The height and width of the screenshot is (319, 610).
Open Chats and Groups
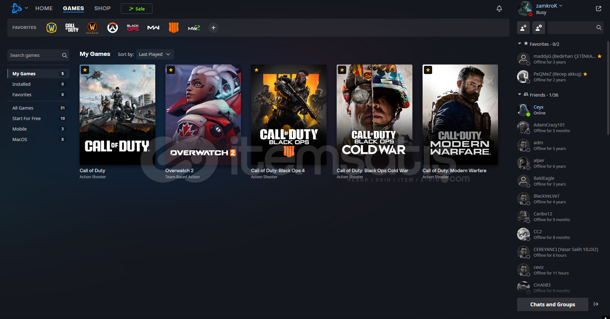(x=553, y=304)
